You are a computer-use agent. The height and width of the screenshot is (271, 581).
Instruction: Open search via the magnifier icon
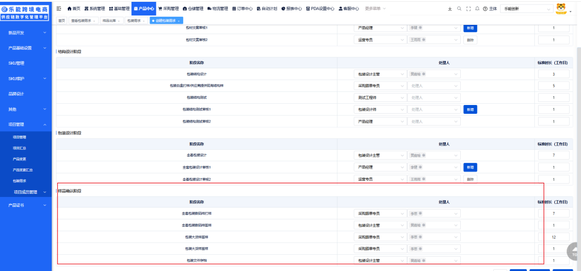[x=459, y=9]
